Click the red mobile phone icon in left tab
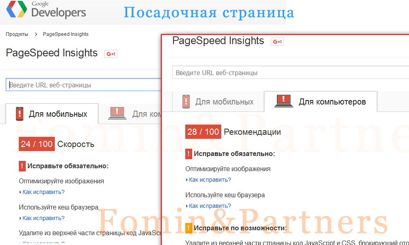This screenshot has width=409, height=245. pyautogui.click(x=20, y=114)
